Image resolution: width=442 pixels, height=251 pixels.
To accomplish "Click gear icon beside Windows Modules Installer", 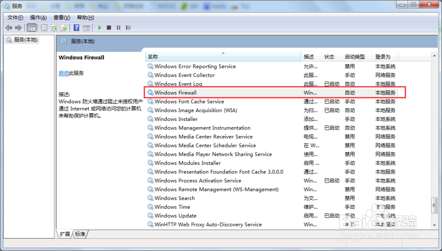I will tap(150, 163).
